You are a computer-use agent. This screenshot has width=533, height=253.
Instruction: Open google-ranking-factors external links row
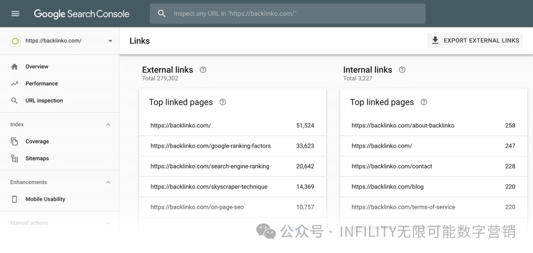232,146
